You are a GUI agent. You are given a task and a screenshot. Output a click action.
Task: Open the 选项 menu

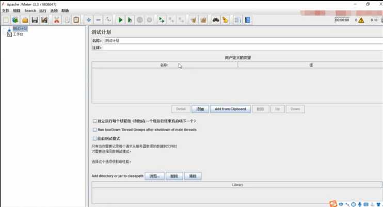[x=54, y=11]
